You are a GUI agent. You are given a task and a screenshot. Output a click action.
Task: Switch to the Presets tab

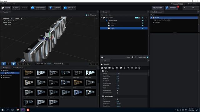(x=5, y=68)
